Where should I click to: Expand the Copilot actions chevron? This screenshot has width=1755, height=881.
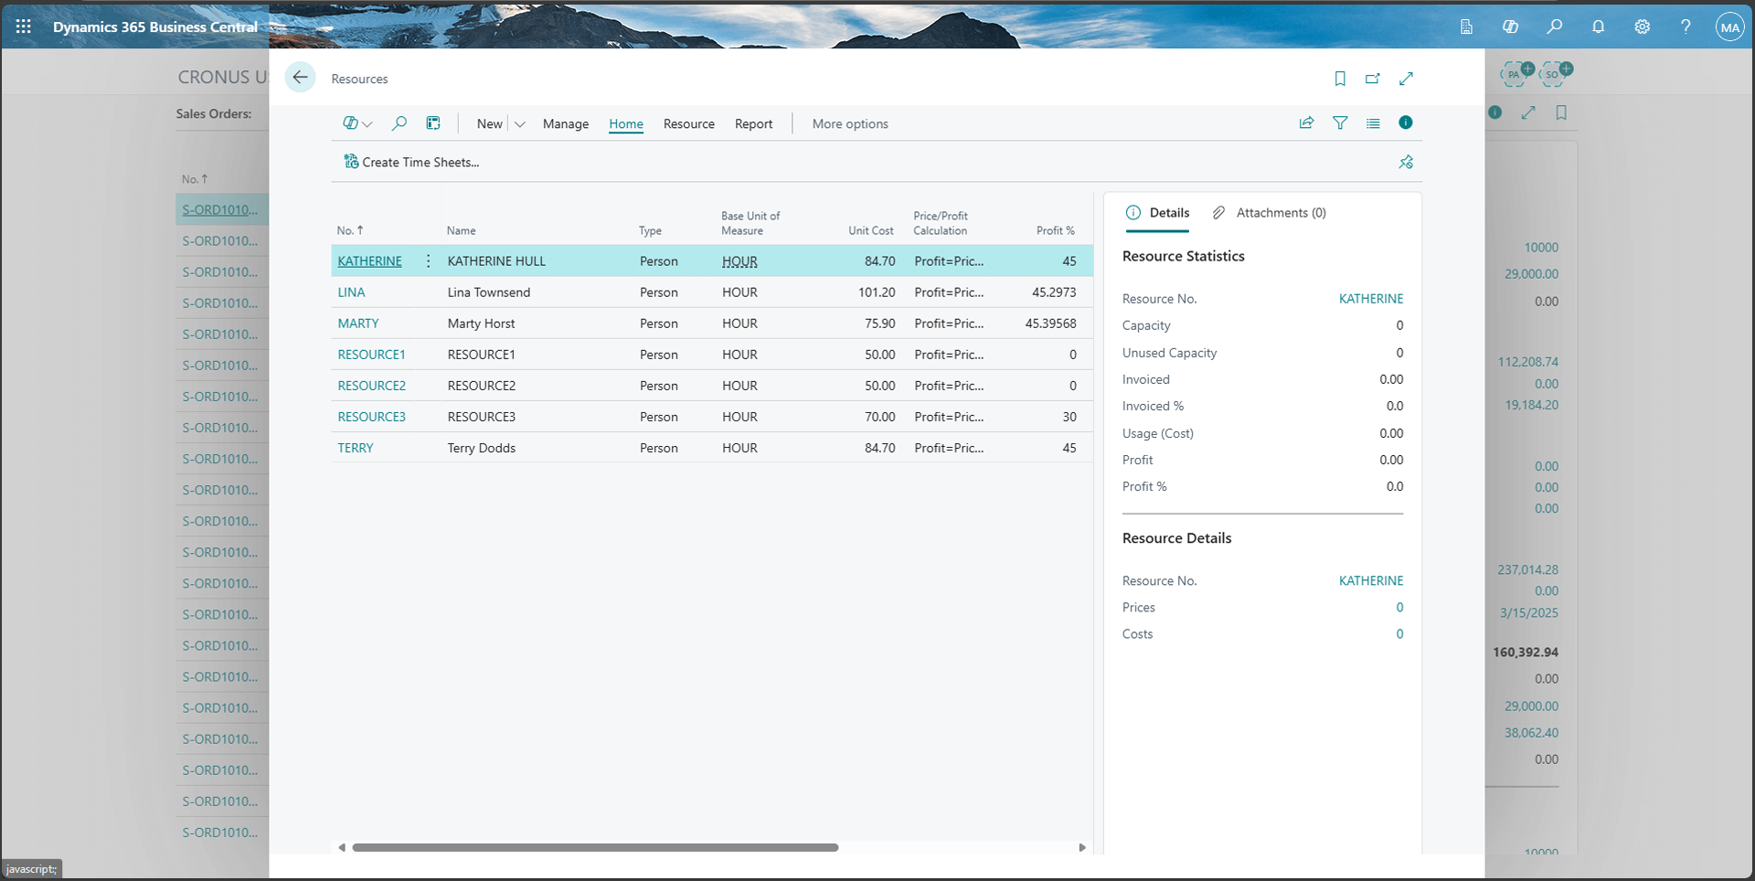368,123
